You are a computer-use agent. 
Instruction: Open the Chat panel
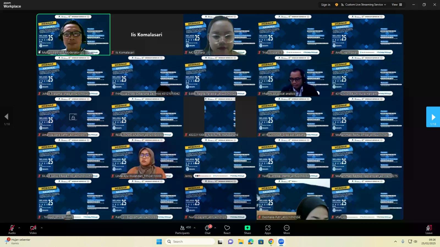click(x=207, y=230)
